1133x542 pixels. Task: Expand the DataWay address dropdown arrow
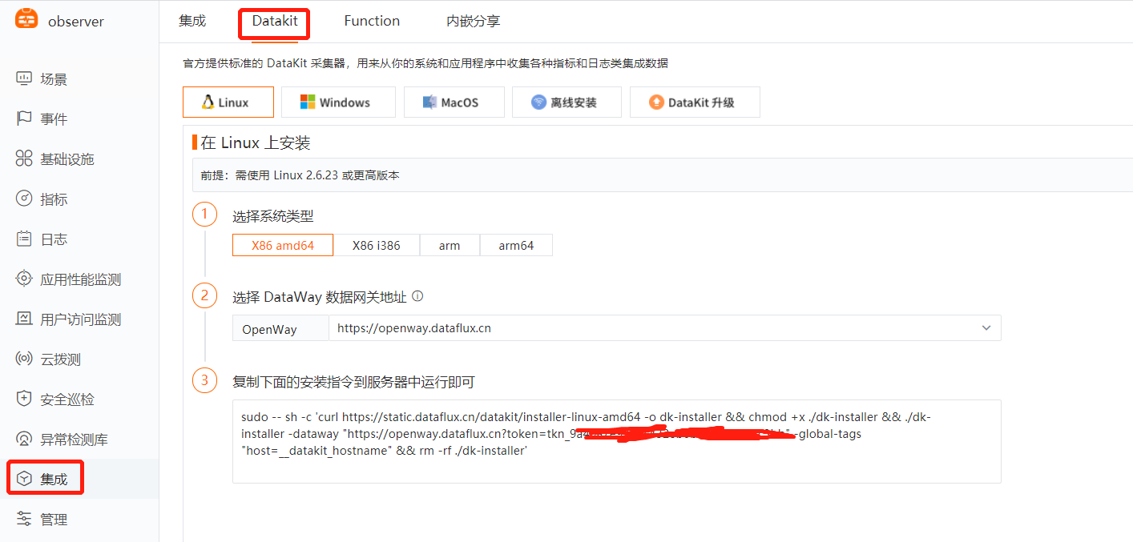(986, 328)
